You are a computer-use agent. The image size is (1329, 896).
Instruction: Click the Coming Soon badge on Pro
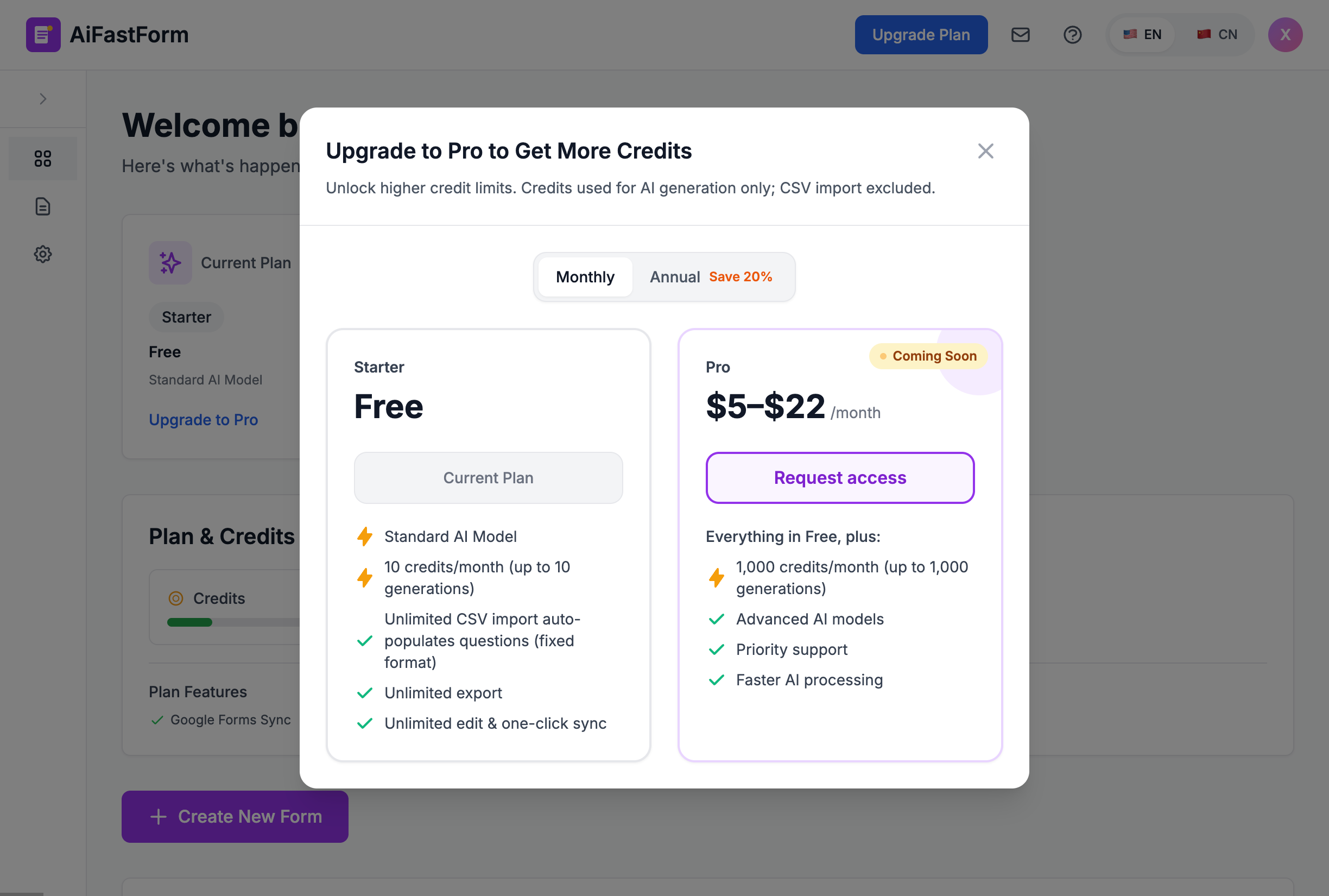[928, 356]
